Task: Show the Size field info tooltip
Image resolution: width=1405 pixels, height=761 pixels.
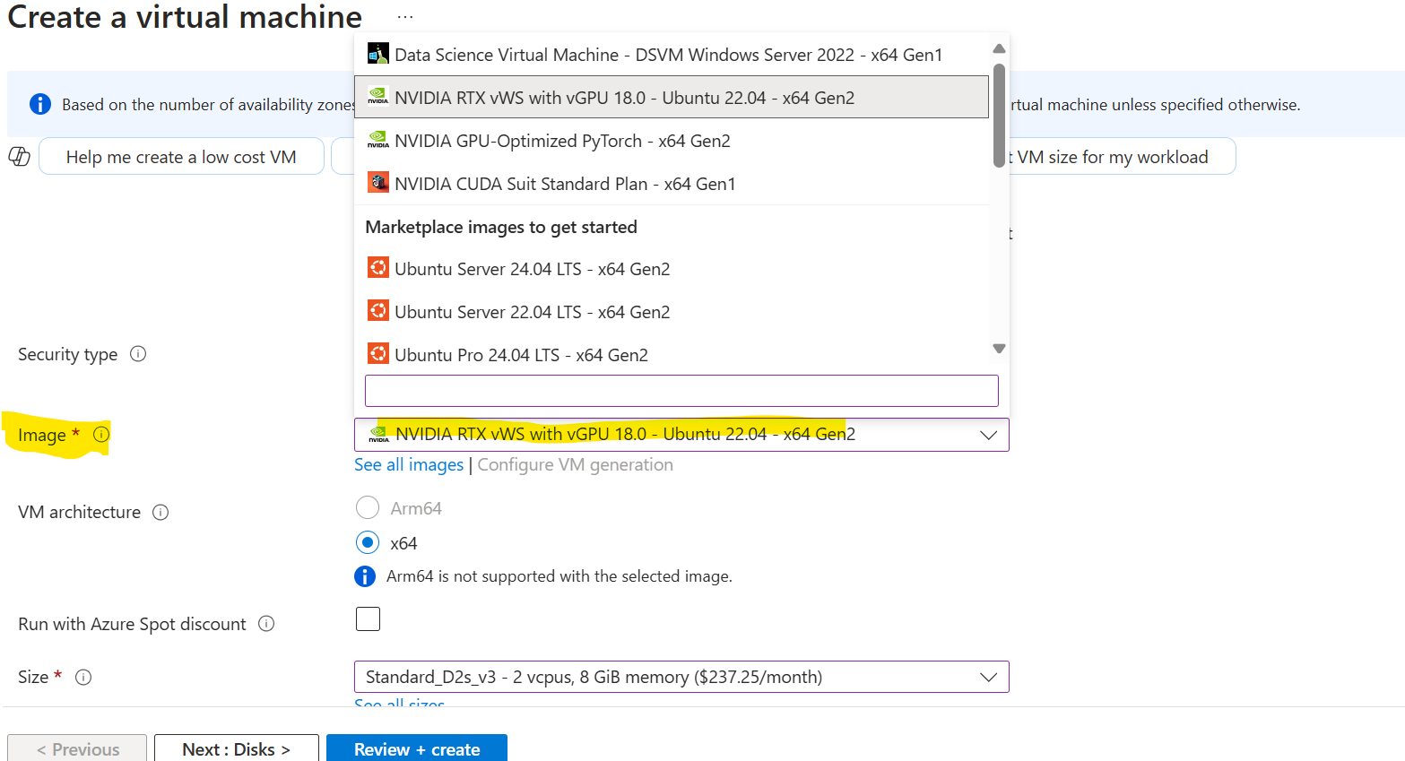Action: 83,678
